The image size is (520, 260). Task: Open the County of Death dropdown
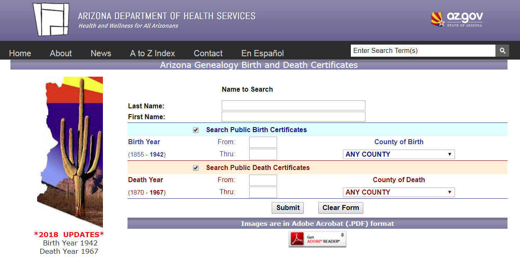(398, 192)
